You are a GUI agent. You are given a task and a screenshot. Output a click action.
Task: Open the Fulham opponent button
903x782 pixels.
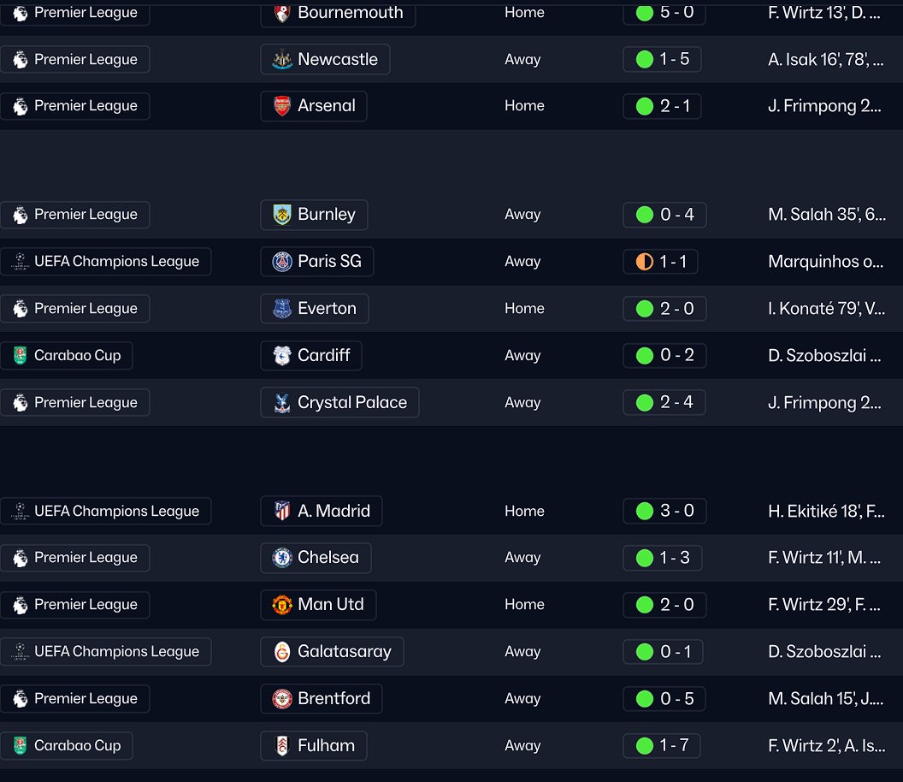click(314, 746)
